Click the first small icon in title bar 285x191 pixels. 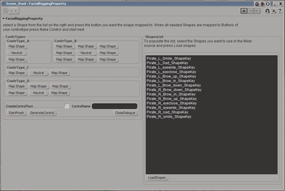click(257, 4)
